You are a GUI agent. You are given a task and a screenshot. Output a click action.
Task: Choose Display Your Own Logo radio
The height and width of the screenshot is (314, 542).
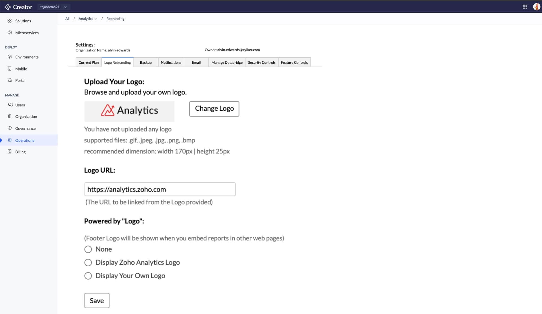tap(88, 276)
